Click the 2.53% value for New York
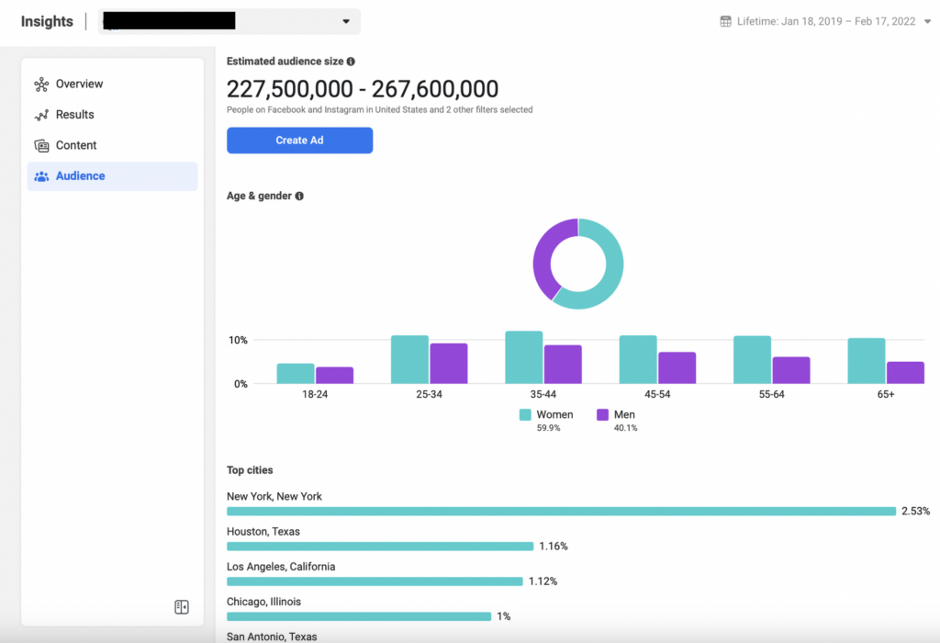 click(x=916, y=511)
